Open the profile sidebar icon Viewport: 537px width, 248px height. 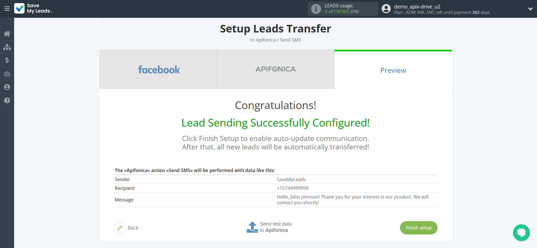[7, 87]
